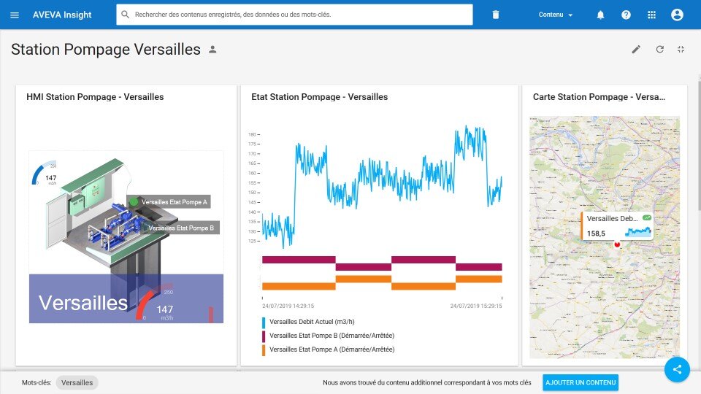
Task: Click the red map location marker
Action: [617, 244]
